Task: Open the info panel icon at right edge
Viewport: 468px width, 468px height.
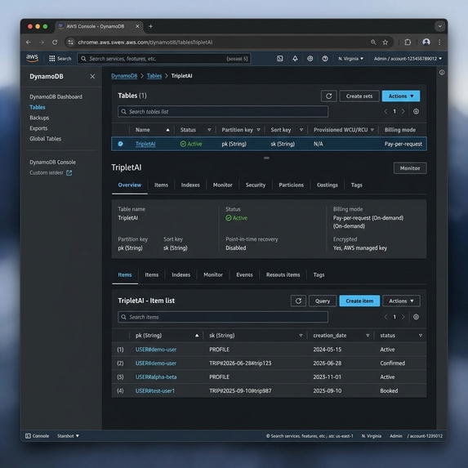Action: click(x=442, y=72)
